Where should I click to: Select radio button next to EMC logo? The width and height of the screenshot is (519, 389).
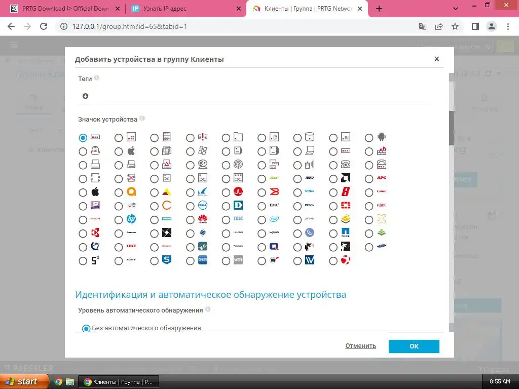(x=262, y=207)
